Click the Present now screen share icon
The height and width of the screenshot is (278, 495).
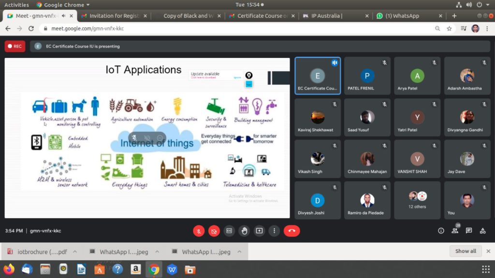(x=259, y=231)
